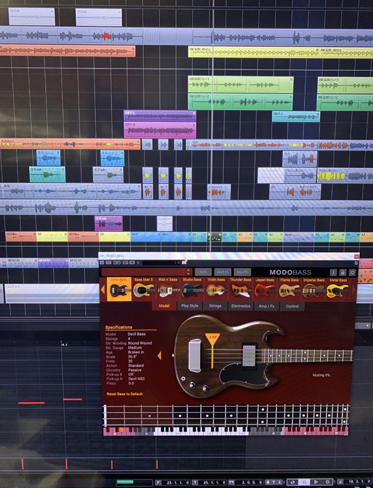373x488 pixels.
Task: Collapse specifications with orange left arrow
Action: (x=159, y=355)
